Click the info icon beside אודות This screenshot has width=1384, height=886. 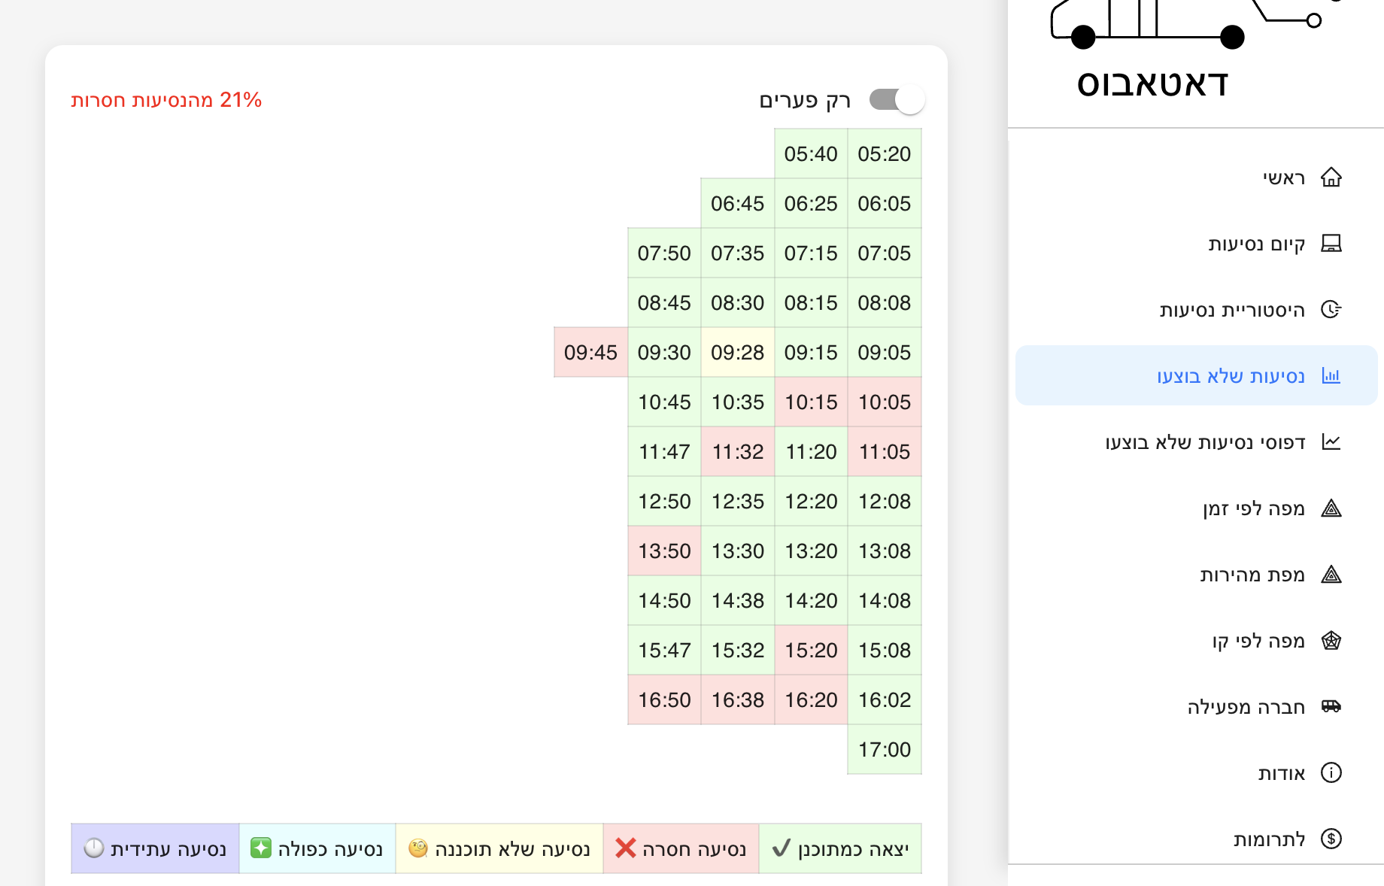1331,773
